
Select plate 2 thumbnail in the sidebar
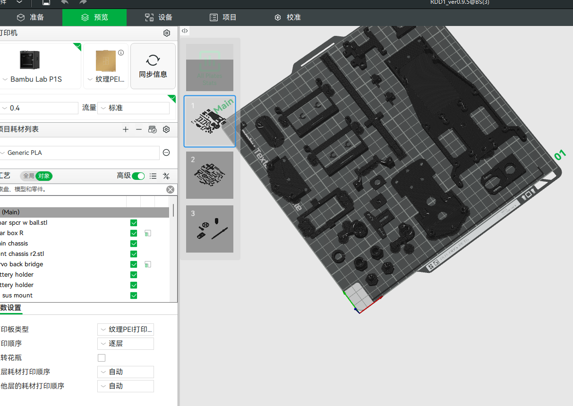click(209, 175)
